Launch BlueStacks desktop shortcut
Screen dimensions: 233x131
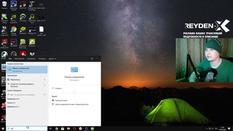coord(23,30)
